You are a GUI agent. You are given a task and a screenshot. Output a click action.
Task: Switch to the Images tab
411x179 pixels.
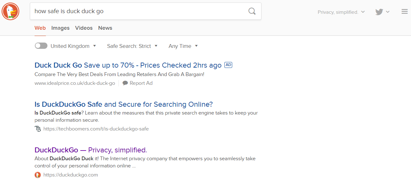(x=60, y=28)
